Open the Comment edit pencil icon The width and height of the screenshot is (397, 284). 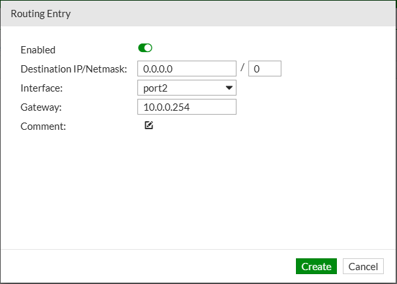149,125
